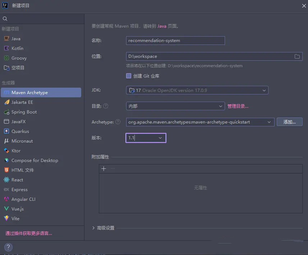Click the Vite lightning icon
This screenshot has width=308, height=255.
[x=6, y=218]
